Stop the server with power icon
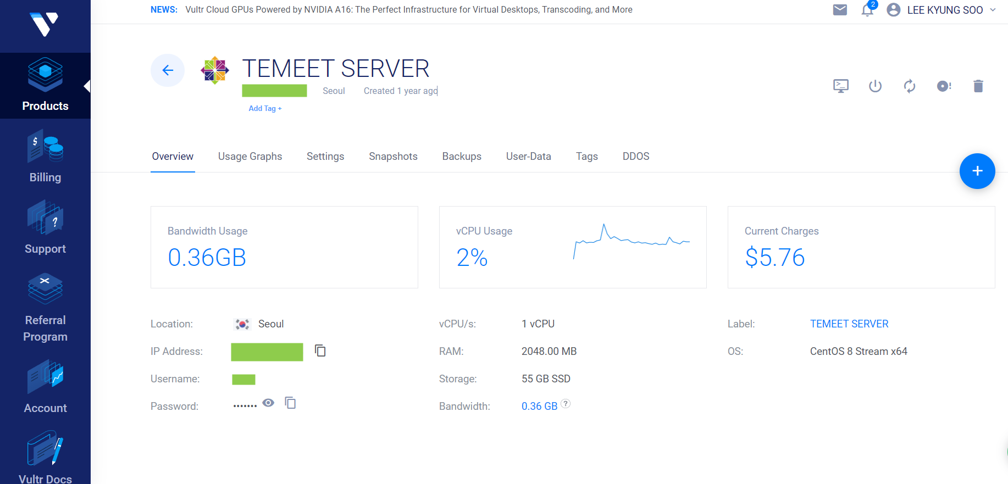Screen dimensions: 1008x484 pos(875,86)
